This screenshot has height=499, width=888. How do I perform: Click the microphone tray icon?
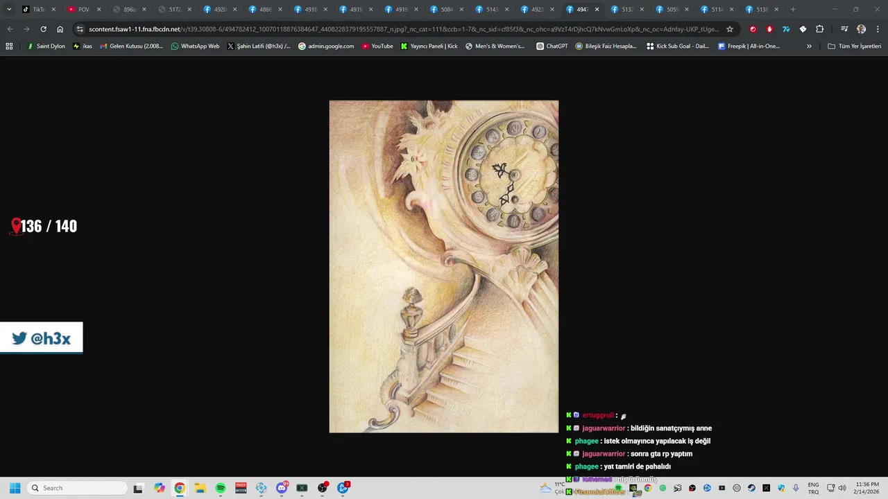coord(796,488)
